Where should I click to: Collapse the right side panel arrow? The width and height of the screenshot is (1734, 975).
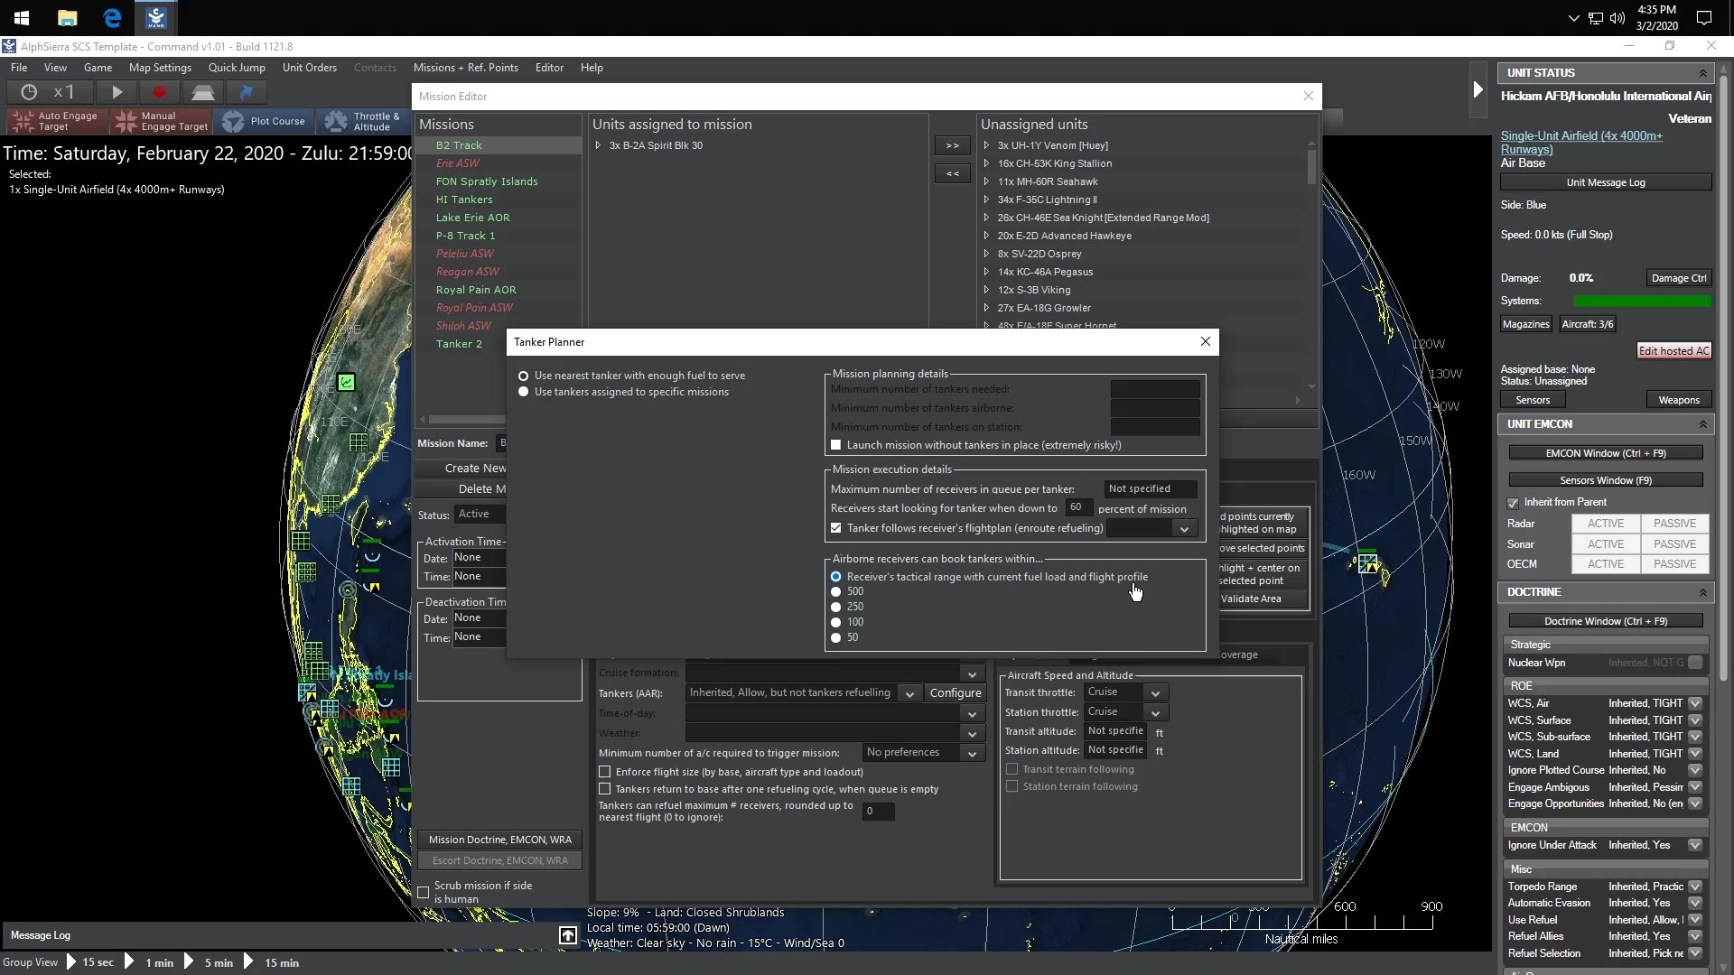pyautogui.click(x=1478, y=89)
